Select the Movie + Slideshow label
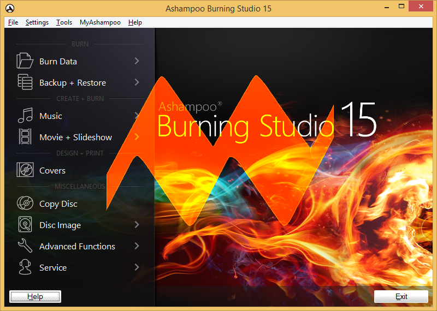 tap(76, 137)
